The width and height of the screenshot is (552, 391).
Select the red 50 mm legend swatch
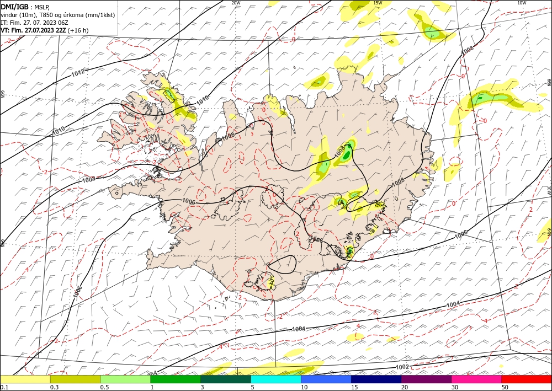click(x=527, y=379)
